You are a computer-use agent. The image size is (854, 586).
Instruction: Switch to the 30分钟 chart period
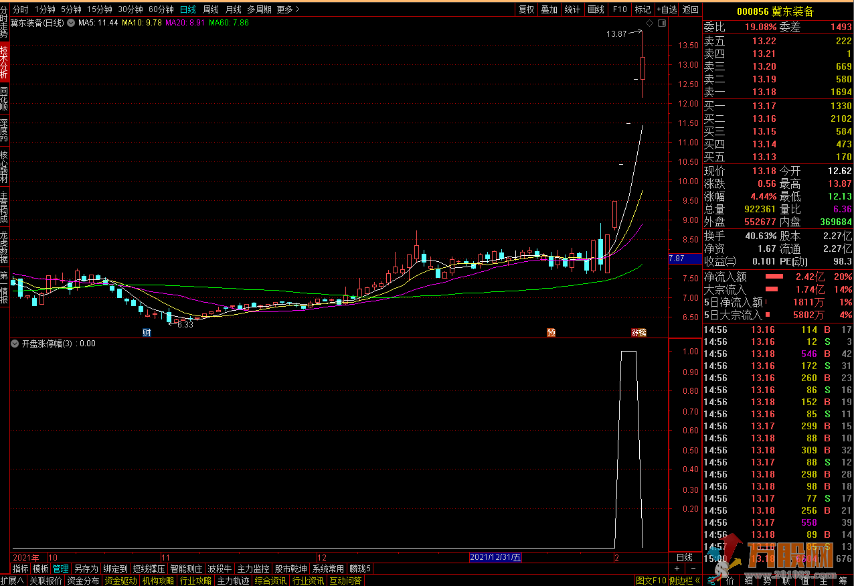[131, 9]
